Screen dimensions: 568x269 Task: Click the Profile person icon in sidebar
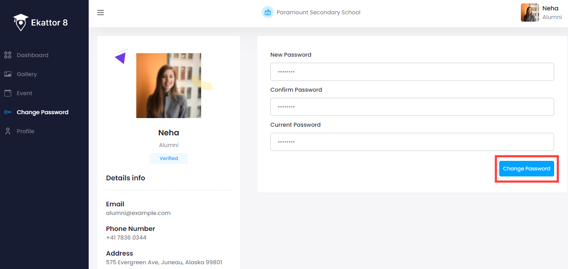click(7, 131)
